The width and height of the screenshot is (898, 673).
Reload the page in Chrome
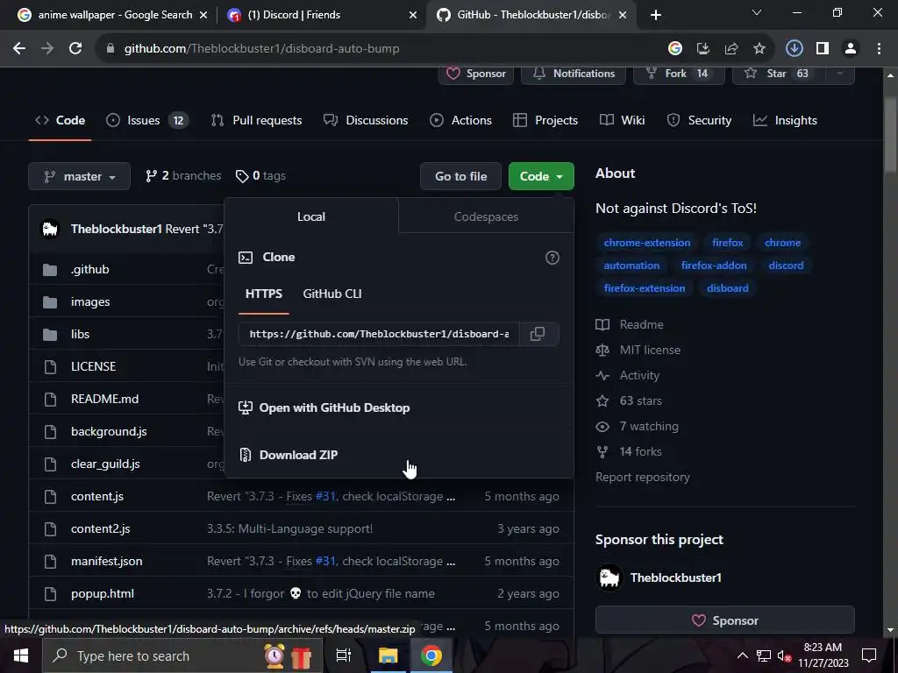(75, 49)
